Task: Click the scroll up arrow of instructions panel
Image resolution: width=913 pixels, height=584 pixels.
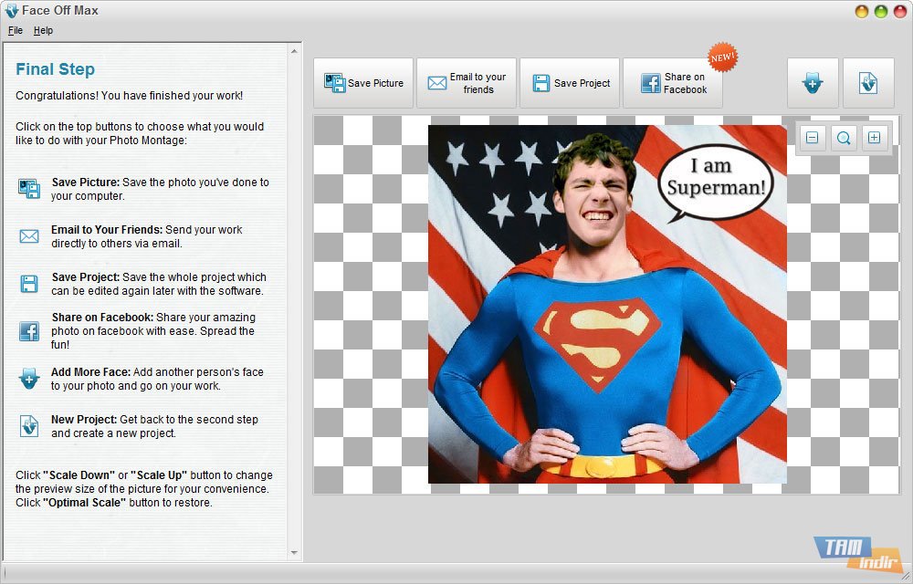Action: [294, 51]
